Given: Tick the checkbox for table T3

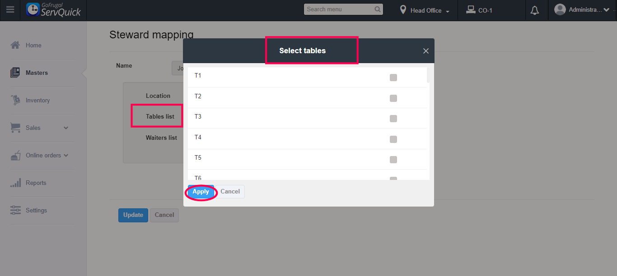Looking at the screenshot, I should click(393, 119).
